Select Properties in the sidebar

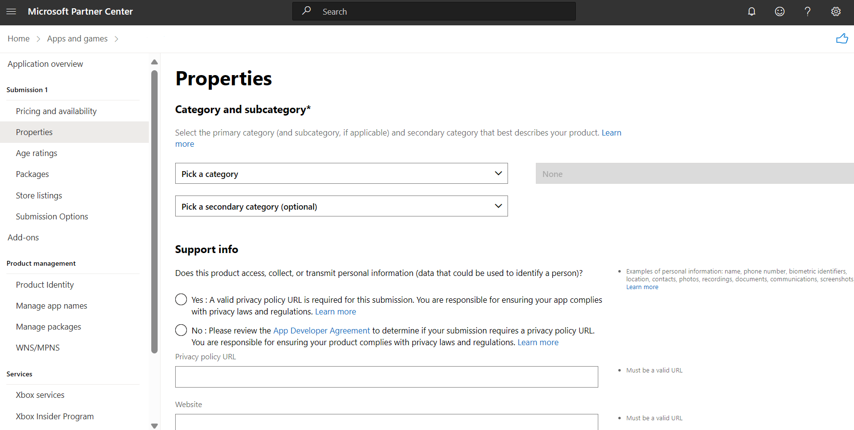[74, 132]
